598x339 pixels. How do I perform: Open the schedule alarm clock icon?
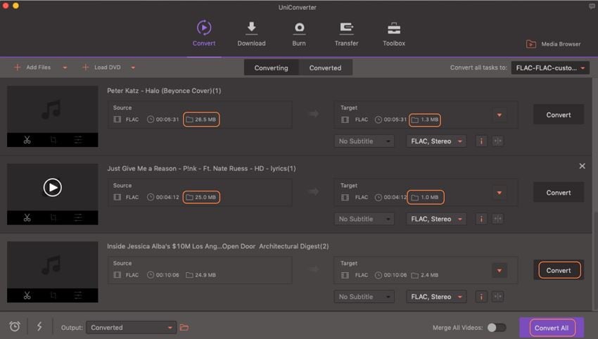coord(15,327)
